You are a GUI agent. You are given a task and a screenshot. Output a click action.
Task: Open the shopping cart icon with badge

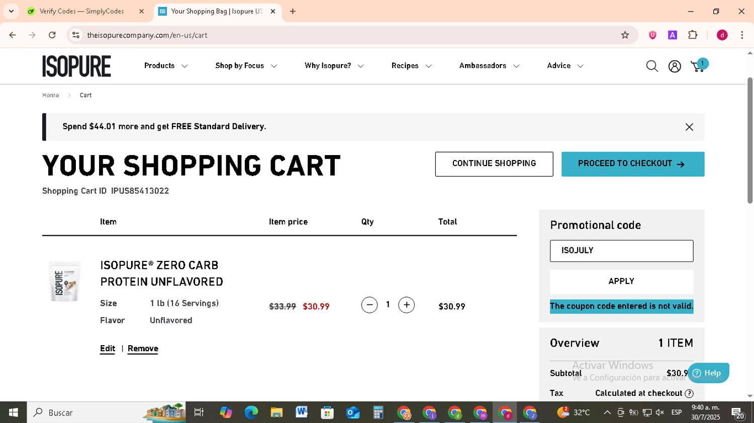click(699, 66)
